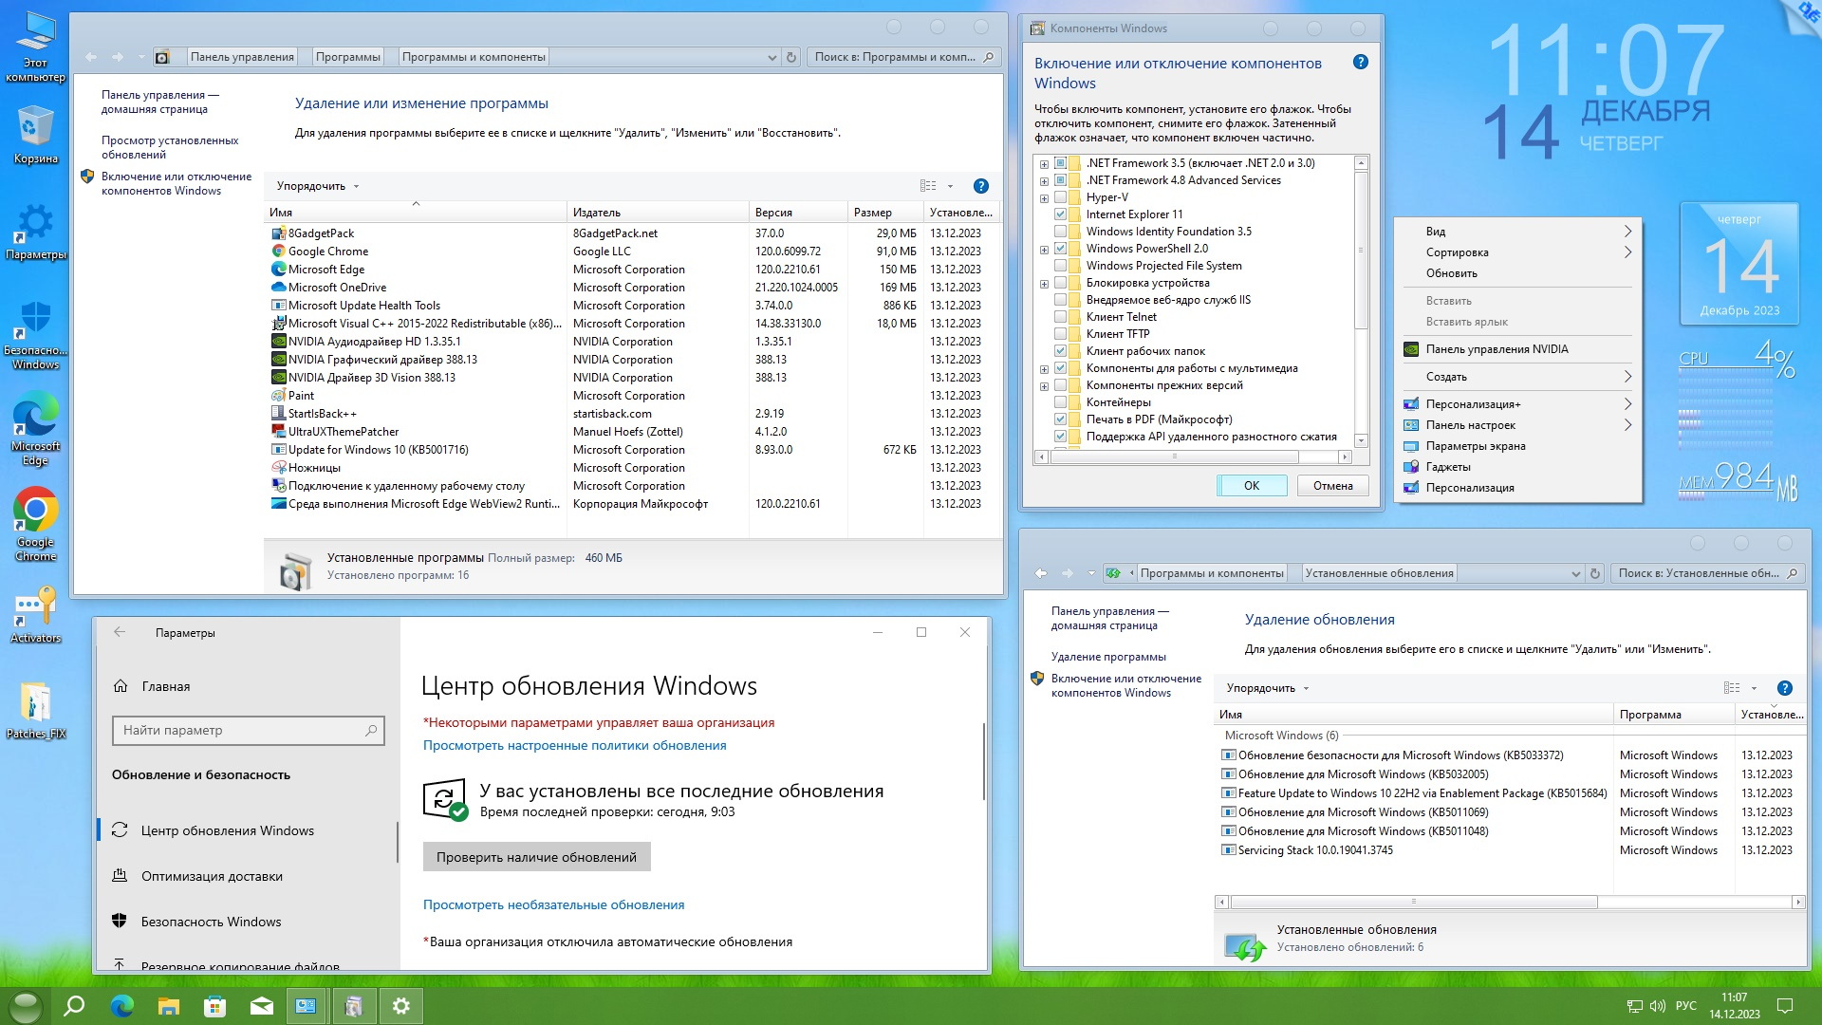Click Проверить наличие обновлений button
Image resolution: width=1822 pixels, height=1025 pixels.
click(x=536, y=857)
